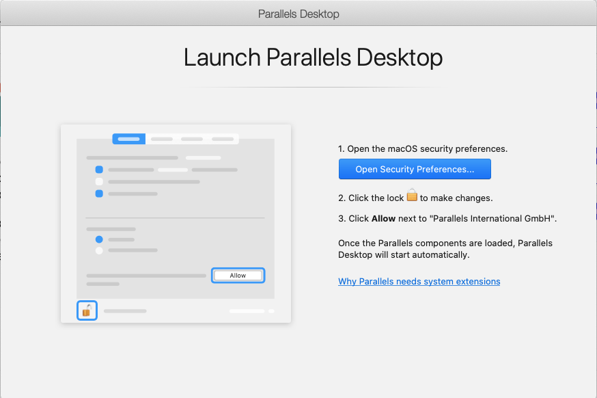Click the Parallels Desktop window title
Image resolution: width=597 pixels, height=398 pixels.
coord(298,14)
